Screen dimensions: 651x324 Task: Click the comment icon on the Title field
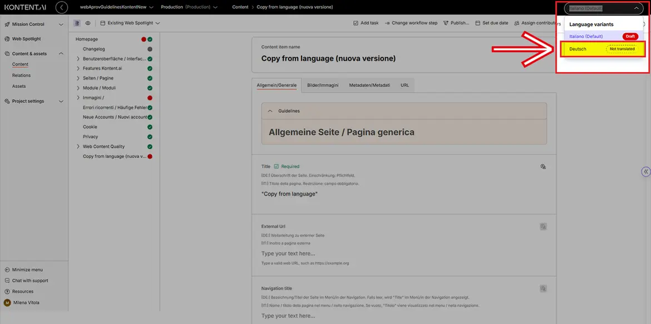tap(543, 166)
